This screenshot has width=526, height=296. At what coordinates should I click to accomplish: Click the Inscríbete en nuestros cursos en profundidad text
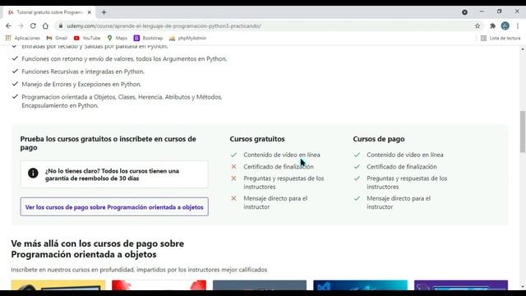point(139,270)
